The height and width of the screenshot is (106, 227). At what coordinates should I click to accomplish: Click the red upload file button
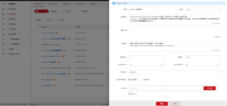click(210, 88)
